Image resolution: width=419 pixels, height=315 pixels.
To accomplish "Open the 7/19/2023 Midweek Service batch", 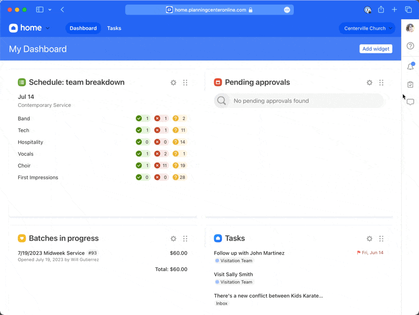I will [x=51, y=253].
